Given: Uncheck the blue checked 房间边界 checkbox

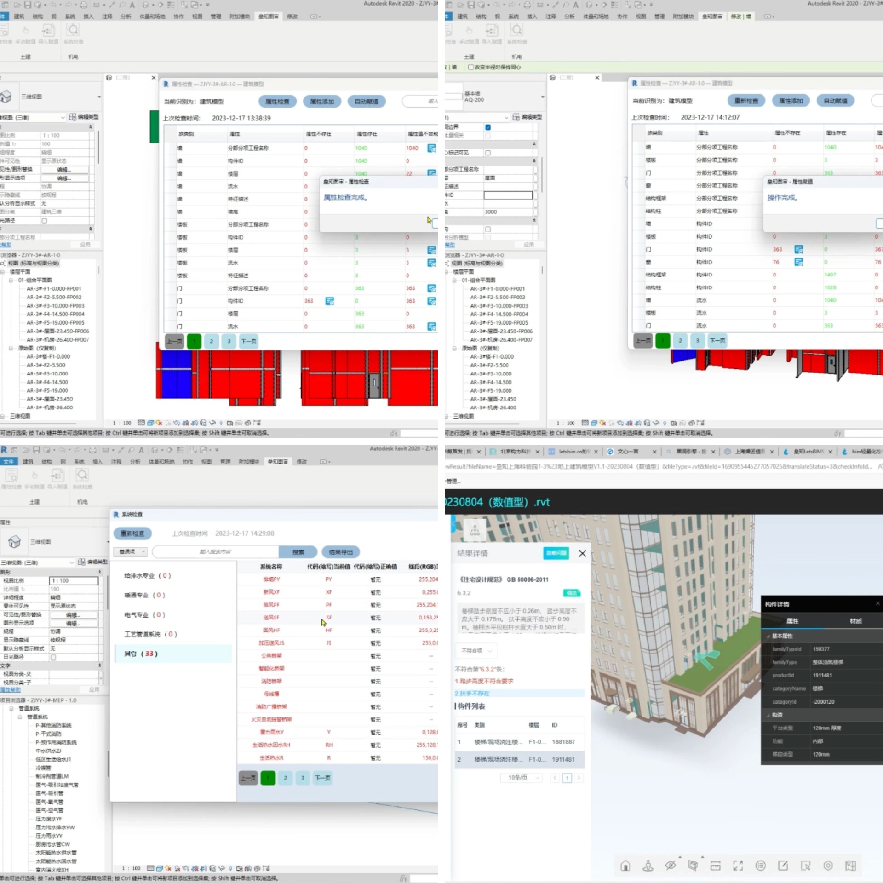Looking at the screenshot, I should (488, 127).
